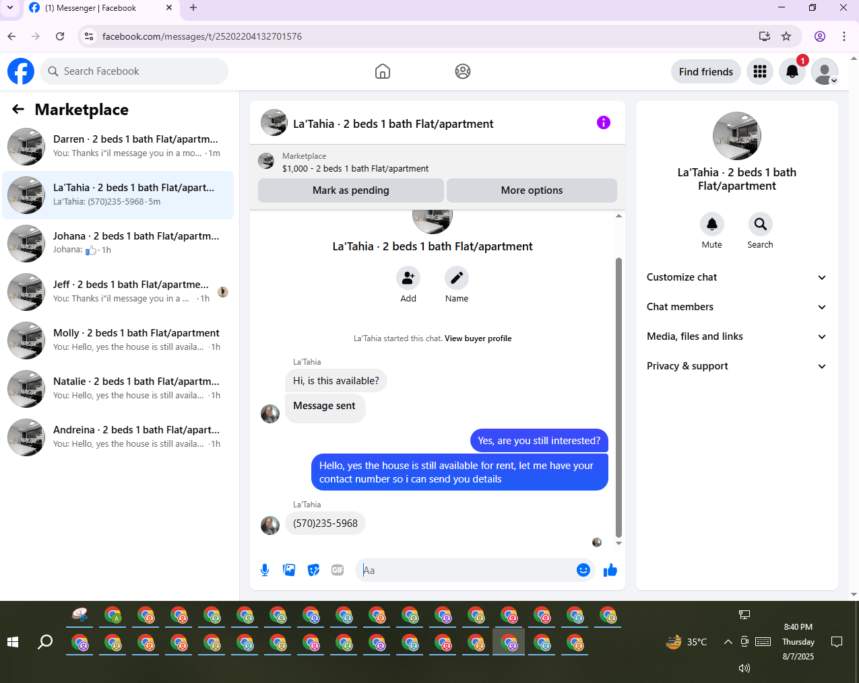Viewport: 859px width, 683px height.
Task: Bookmark this tab star icon
Action: point(786,36)
